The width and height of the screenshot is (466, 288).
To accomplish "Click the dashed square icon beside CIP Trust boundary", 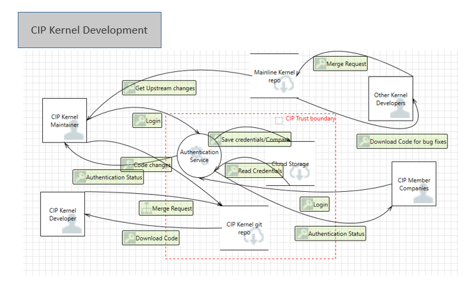I will [279, 121].
